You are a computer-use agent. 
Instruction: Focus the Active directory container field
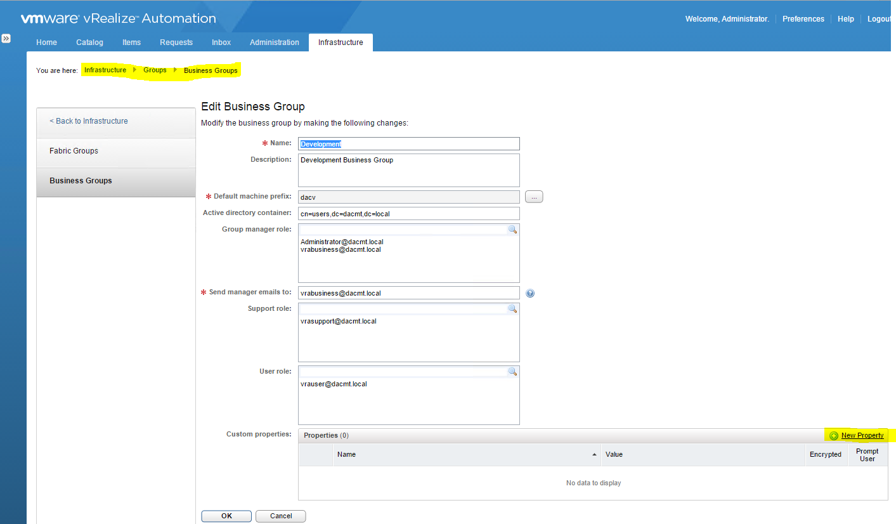click(409, 214)
